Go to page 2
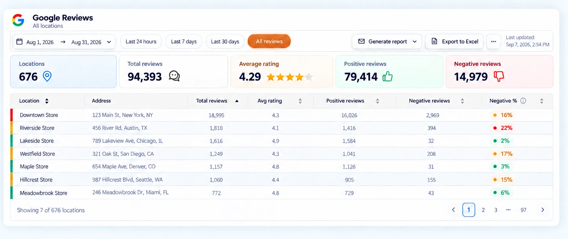 tap(483, 210)
